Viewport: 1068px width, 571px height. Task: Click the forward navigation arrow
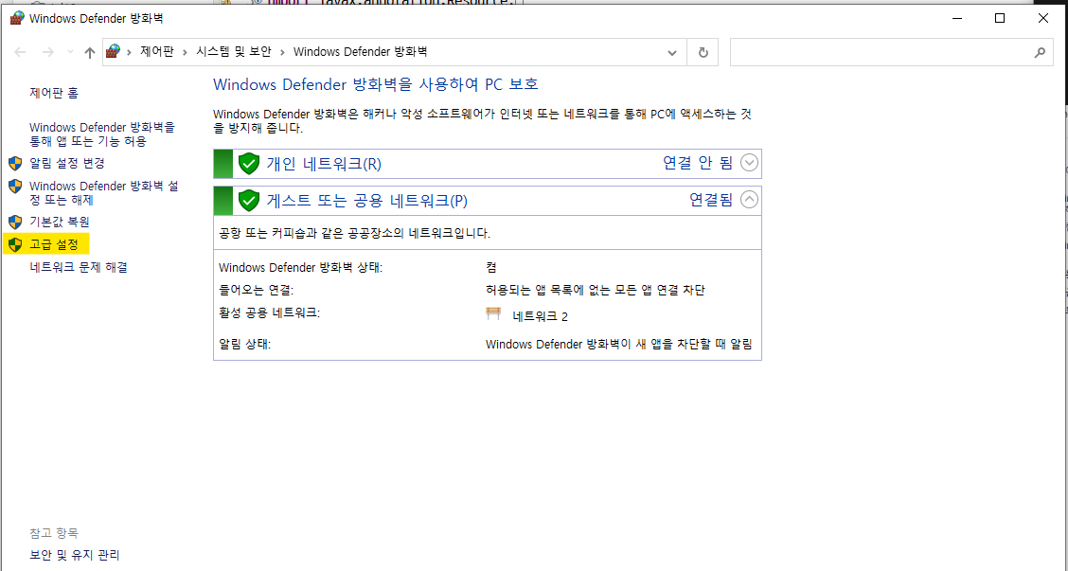pyautogui.click(x=47, y=52)
